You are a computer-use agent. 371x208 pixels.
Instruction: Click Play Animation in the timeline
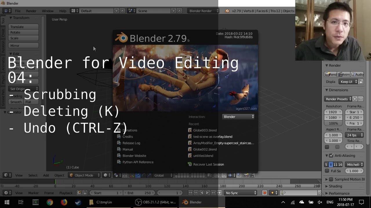(208, 193)
